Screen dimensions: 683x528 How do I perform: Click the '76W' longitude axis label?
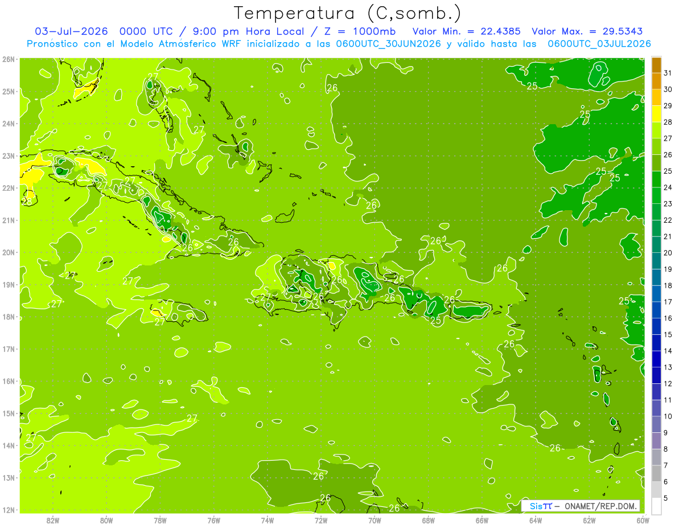[213, 521]
